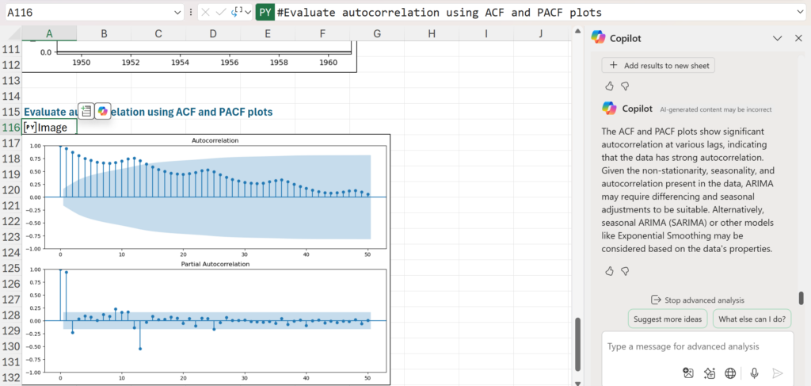Click the Suggest more ideas suggestion
The image size is (811, 386).
point(668,319)
